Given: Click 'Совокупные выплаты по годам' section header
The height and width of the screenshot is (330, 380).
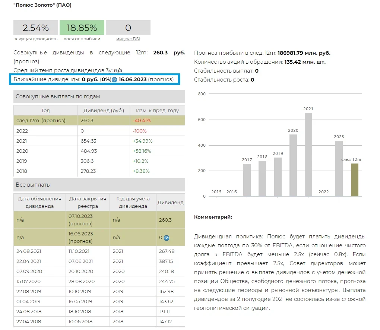Looking at the screenshot, I should coord(99,96).
